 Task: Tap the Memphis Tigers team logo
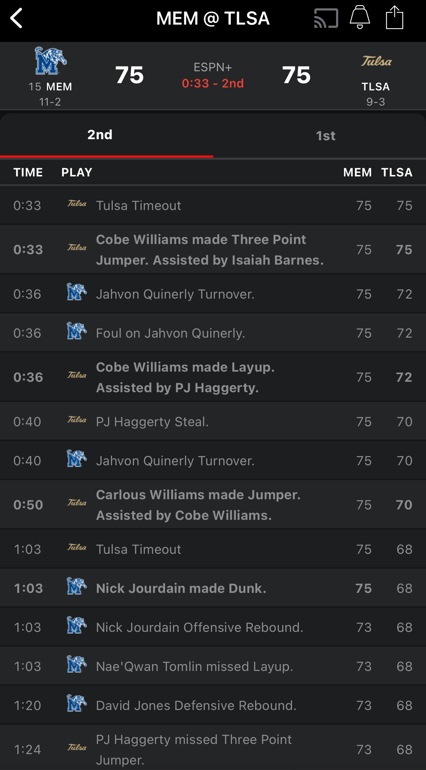coord(50,61)
